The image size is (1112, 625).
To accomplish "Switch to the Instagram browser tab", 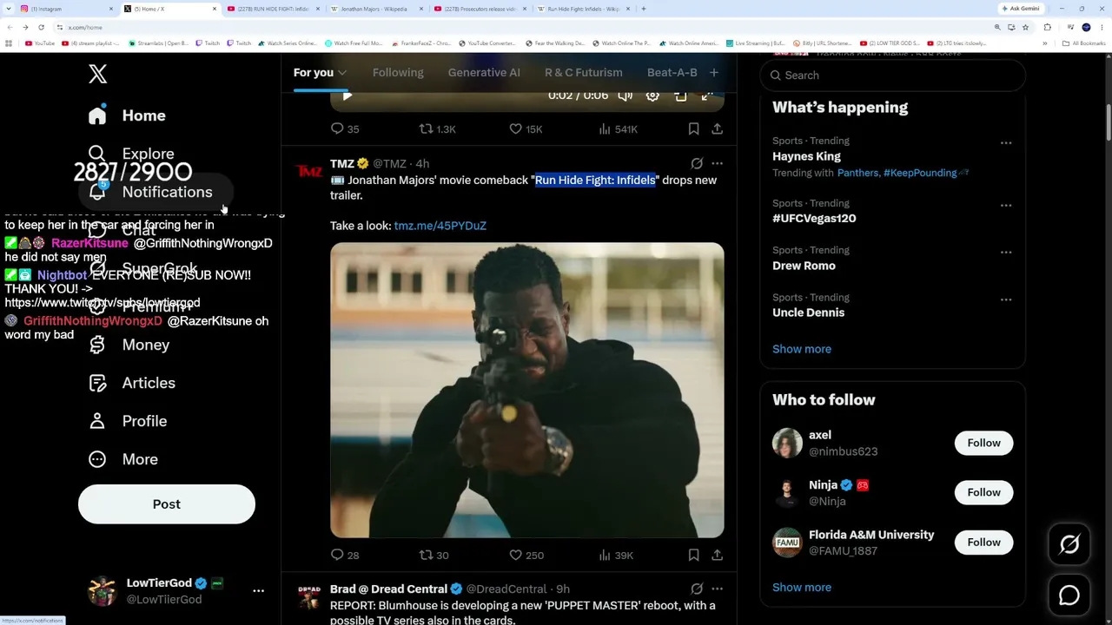I will [x=66, y=9].
